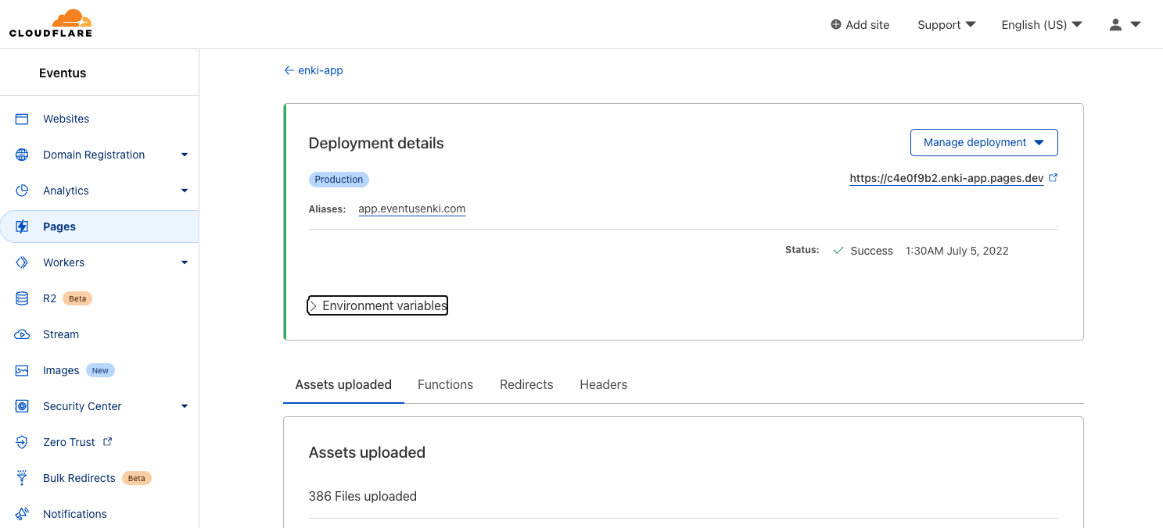Expand the Environment variables section
Viewport: 1163px width, 528px height.
tap(377, 305)
